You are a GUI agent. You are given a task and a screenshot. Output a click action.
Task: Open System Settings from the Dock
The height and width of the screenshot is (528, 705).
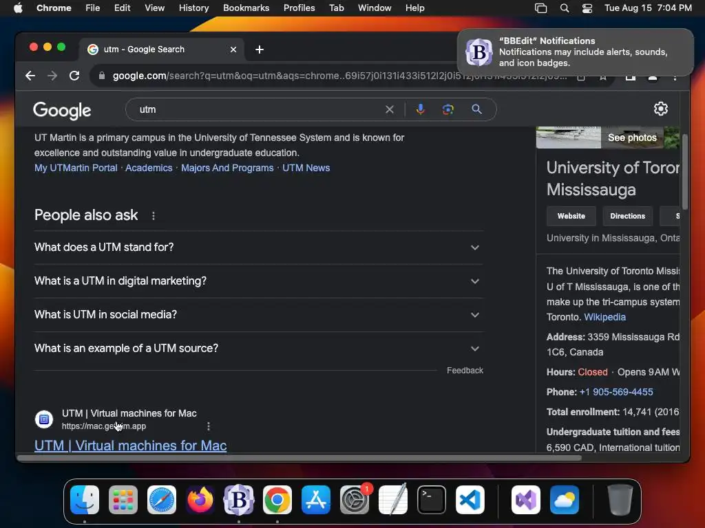click(x=355, y=500)
